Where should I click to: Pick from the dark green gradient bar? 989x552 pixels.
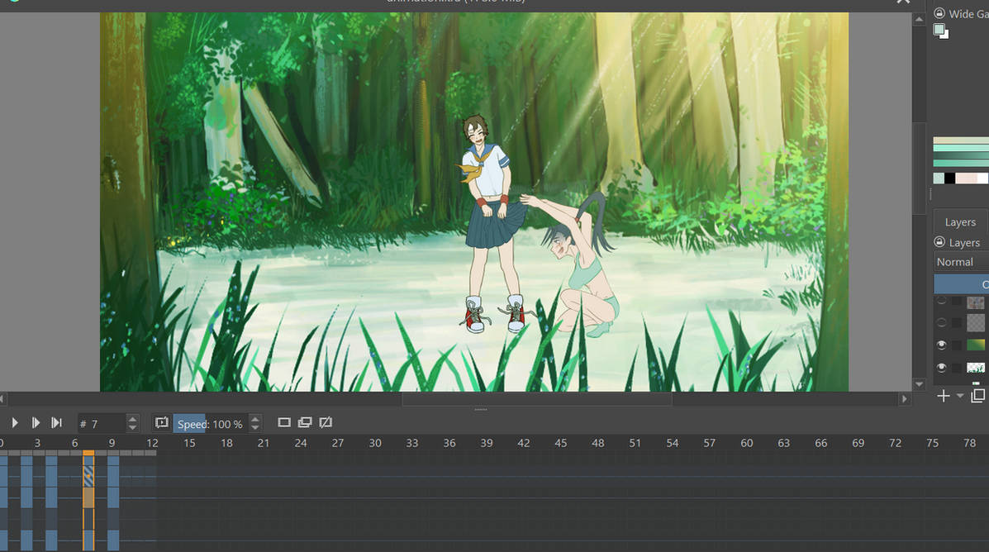click(x=961, y=156)
